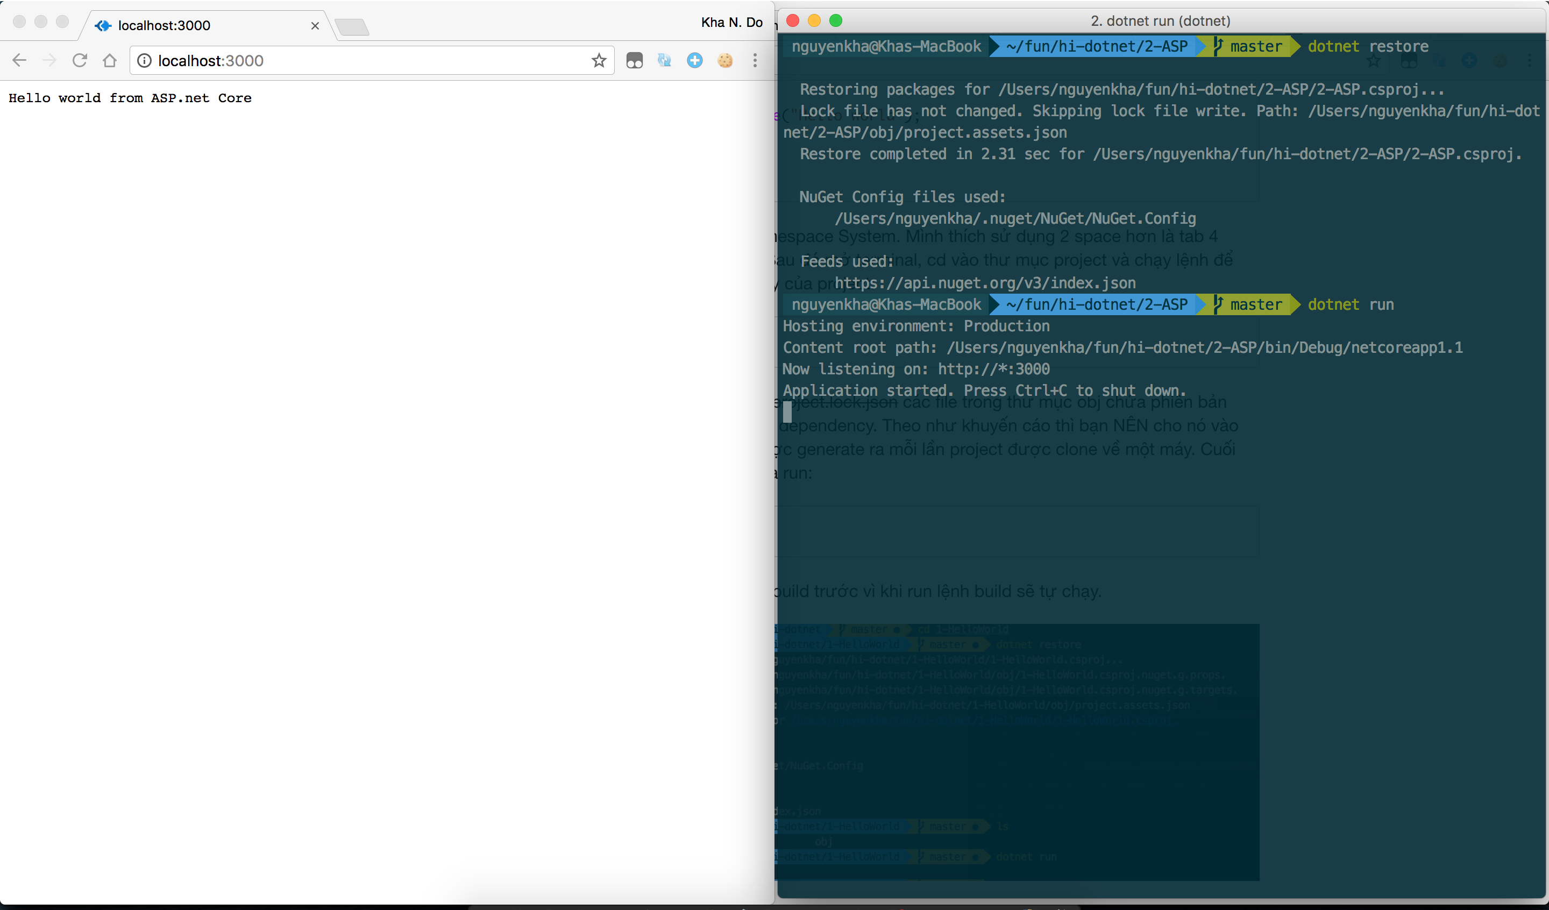Click terminal title '2. dotnet run (dotnet)'

(1161, 21)
